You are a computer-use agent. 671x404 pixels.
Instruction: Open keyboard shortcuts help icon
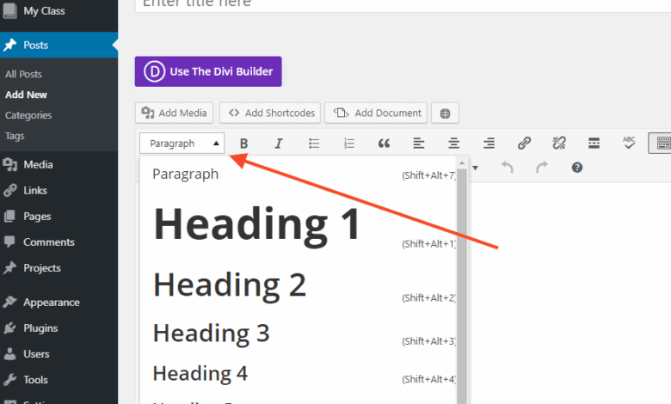[577, 168]
